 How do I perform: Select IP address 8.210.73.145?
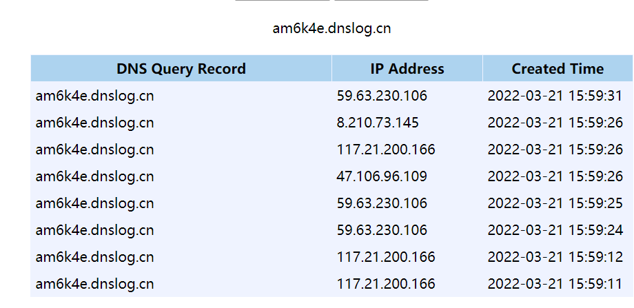point(378,123)
